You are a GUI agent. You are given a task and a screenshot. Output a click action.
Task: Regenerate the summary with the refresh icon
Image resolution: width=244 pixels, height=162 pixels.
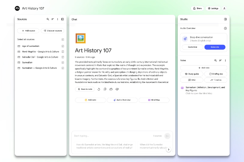tap(99, 89)
